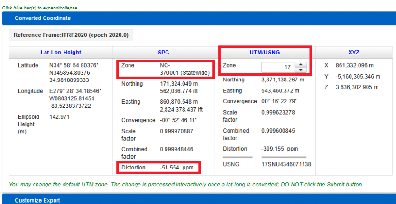Image resolution: width=396 pixels, height=204 pixels.
Task: Select the SPC column header
Action: (163, 53)
